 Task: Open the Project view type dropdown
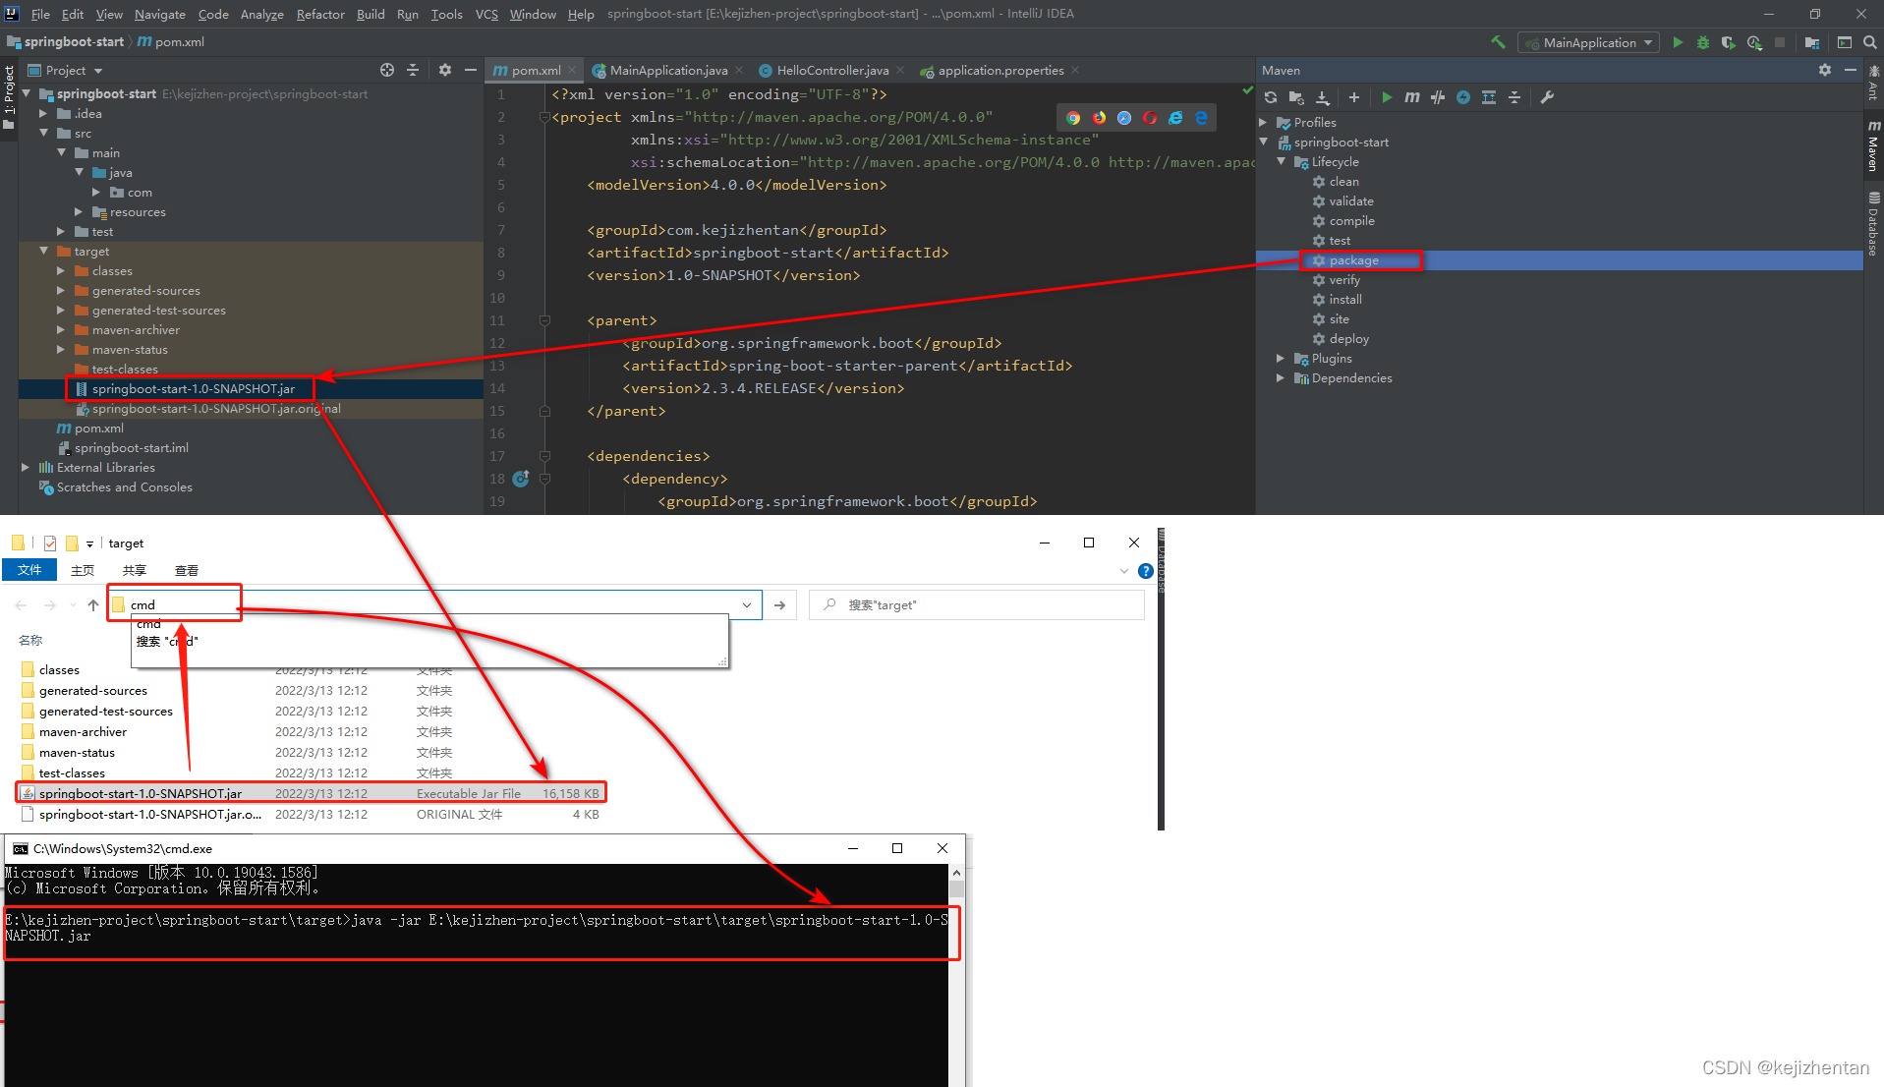tap(66, 70)
